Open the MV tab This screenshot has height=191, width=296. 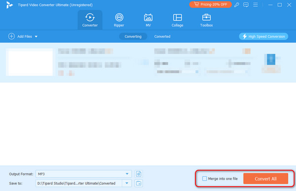click(x=148, y=20)
